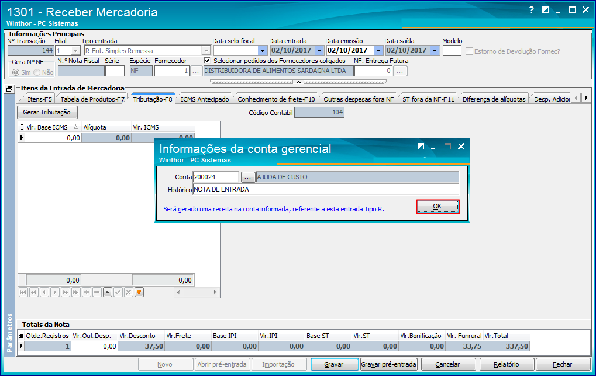This screenshot has height=376, width=596.
Task: Click the Vlr.Out.Desp. cell in Totais
Action: click(x=94, y=346)
